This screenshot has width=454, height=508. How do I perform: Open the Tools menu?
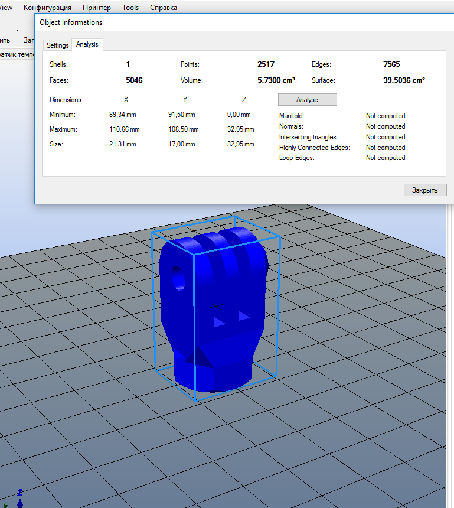[130, 8]
